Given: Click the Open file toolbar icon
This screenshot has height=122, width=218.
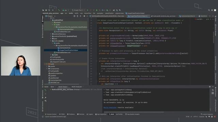Looking at the screenshot, I should 43,10.
